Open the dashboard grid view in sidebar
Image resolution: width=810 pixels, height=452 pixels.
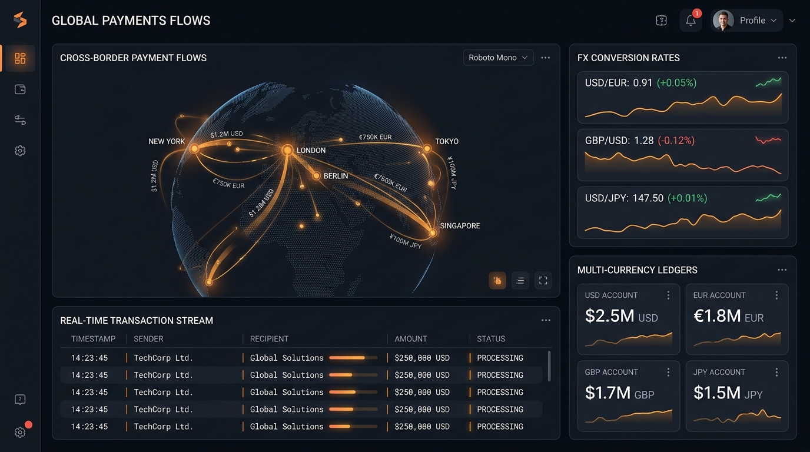pyautogui.click(x=20, y=58)
